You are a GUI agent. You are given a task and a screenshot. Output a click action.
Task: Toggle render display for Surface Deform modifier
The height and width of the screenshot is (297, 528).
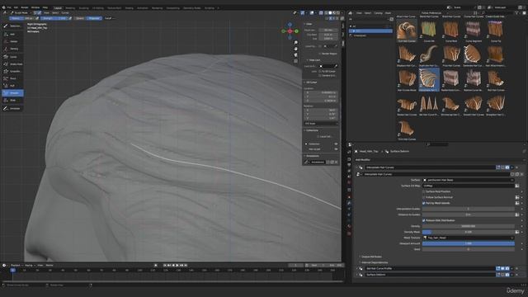point(507,275)
